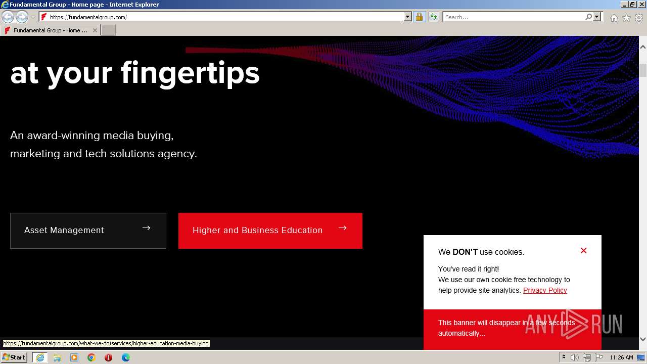Open Asset Management button

tap(88, 231)
